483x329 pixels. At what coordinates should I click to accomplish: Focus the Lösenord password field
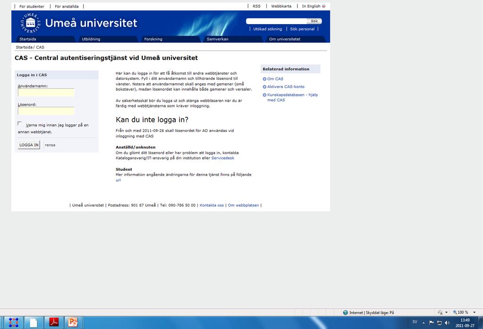pyautogui.click(x=46, y=111)
